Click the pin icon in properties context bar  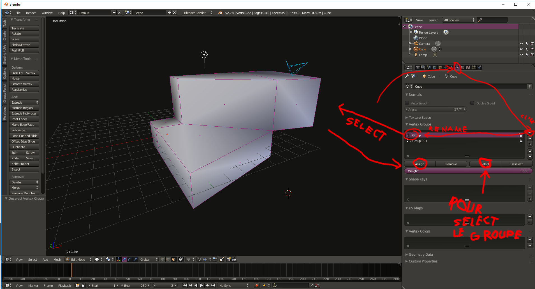[x=407, y=76]
